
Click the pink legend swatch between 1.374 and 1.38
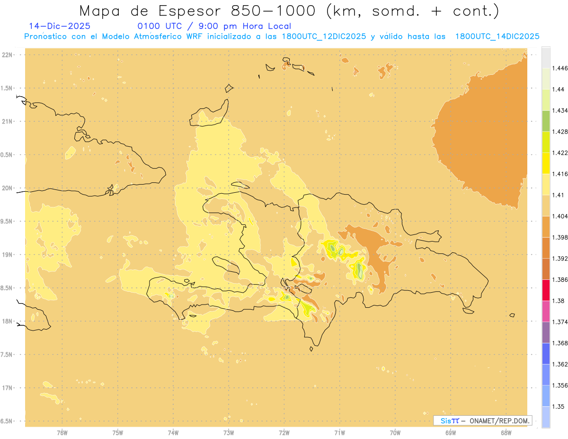(546, 311)
